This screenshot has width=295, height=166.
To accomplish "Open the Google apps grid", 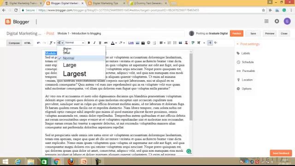I will point(266,21).
